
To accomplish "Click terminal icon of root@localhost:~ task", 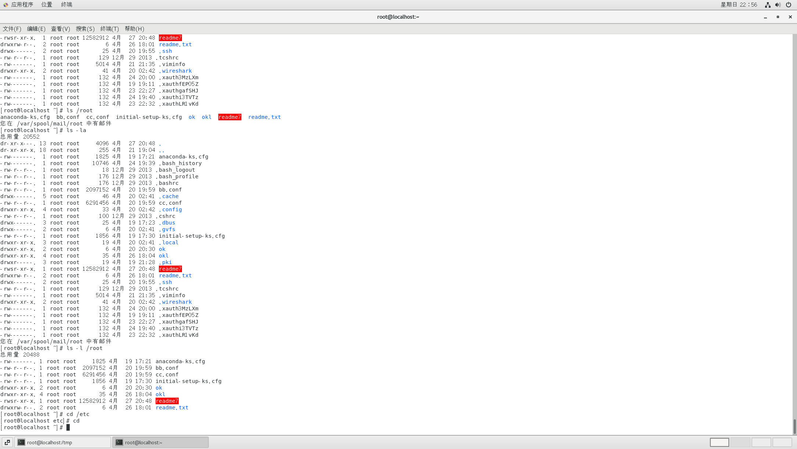I will (119, 442).
